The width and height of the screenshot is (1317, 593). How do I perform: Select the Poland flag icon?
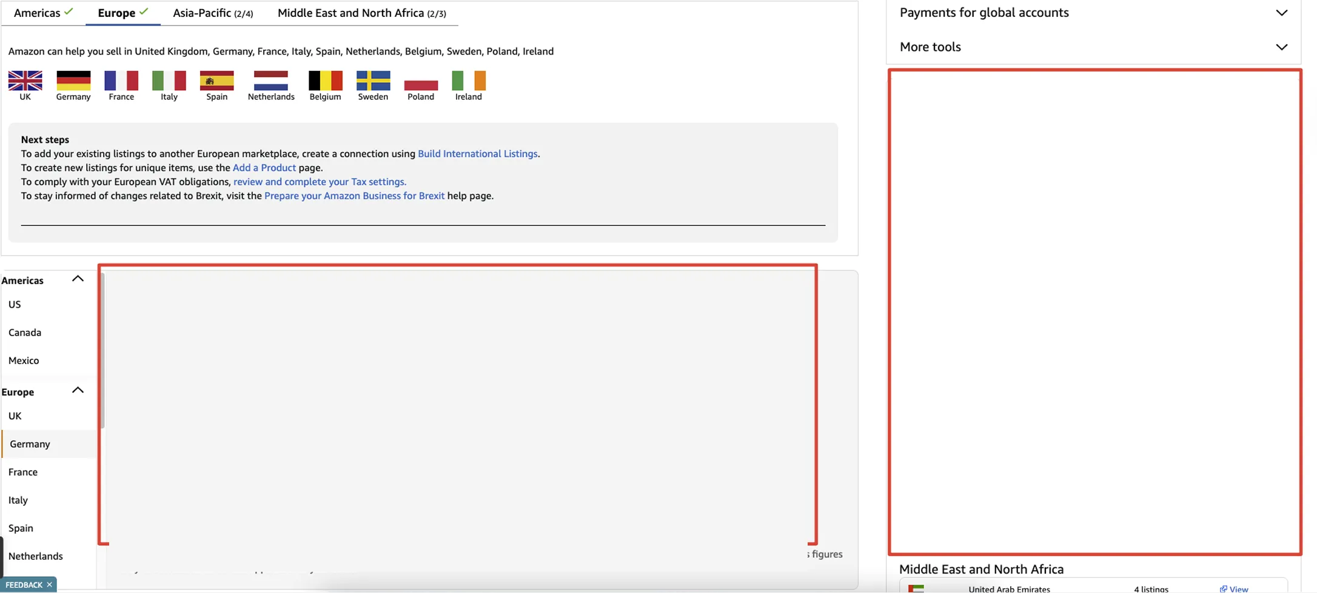(x=421, y=81)
